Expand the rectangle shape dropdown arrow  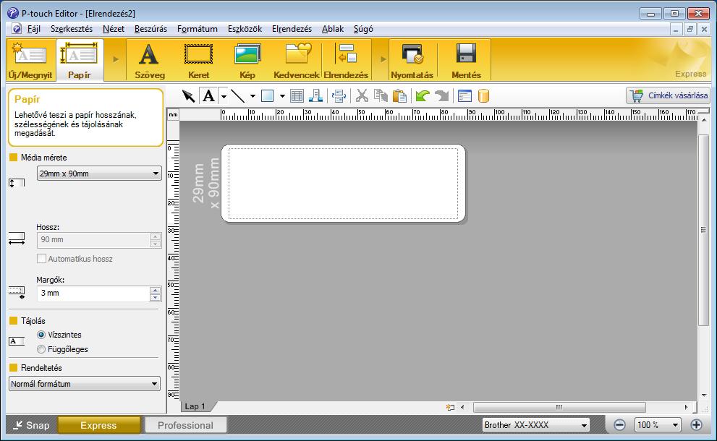point(282,96)
